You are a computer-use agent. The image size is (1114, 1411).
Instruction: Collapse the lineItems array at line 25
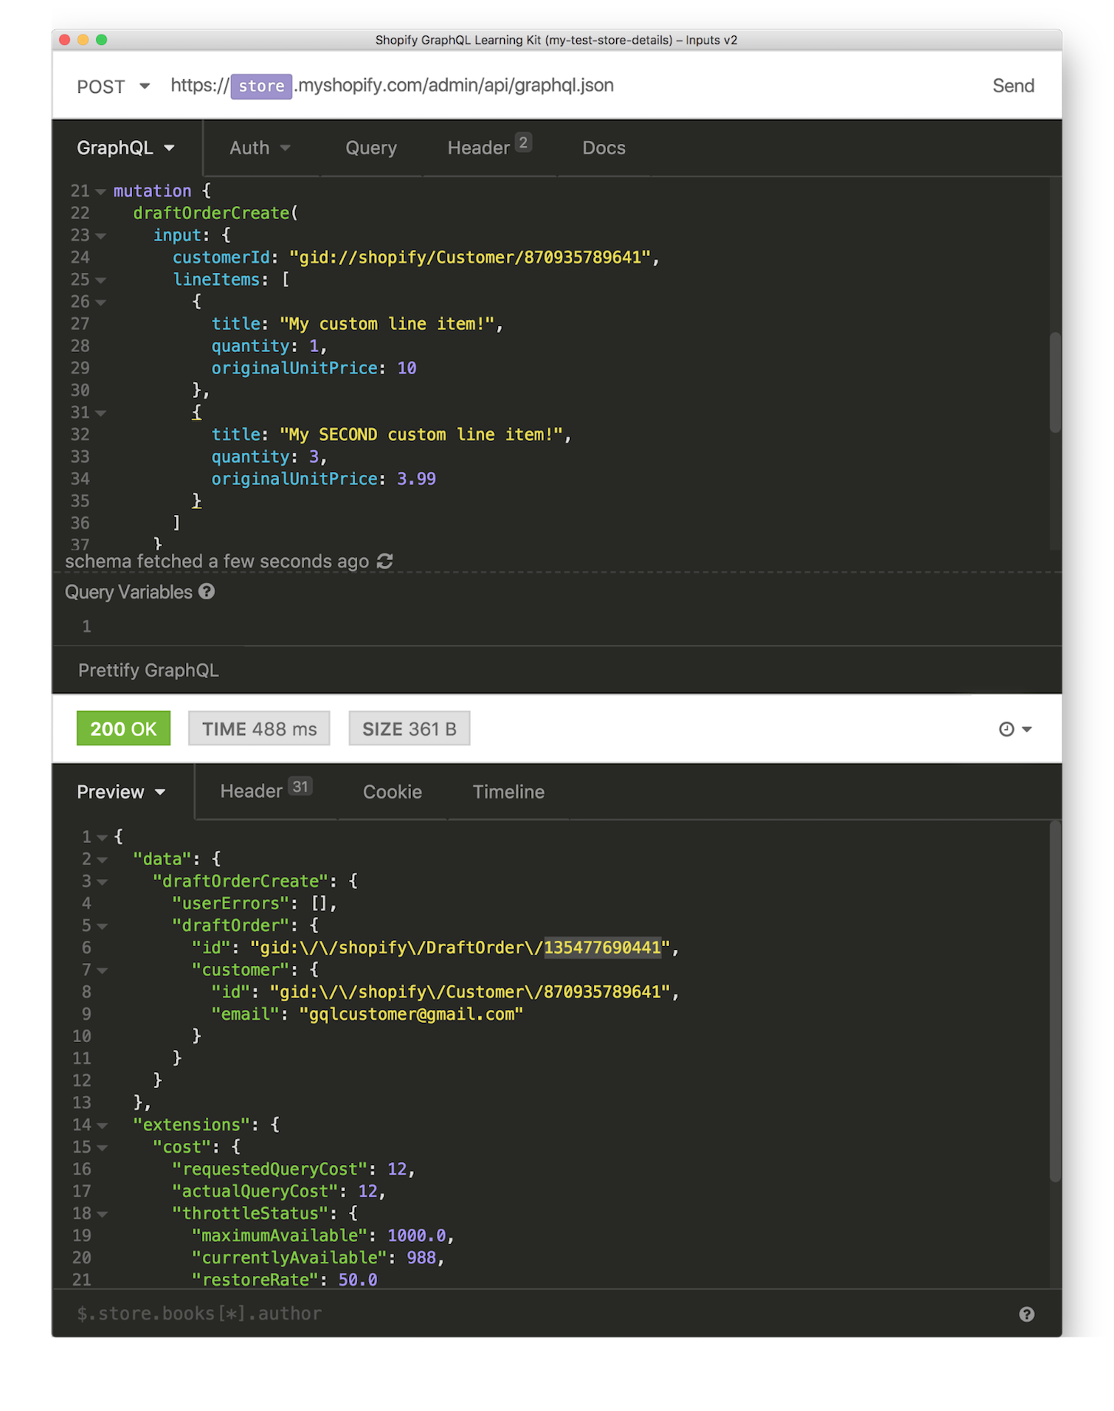point(101,281)
